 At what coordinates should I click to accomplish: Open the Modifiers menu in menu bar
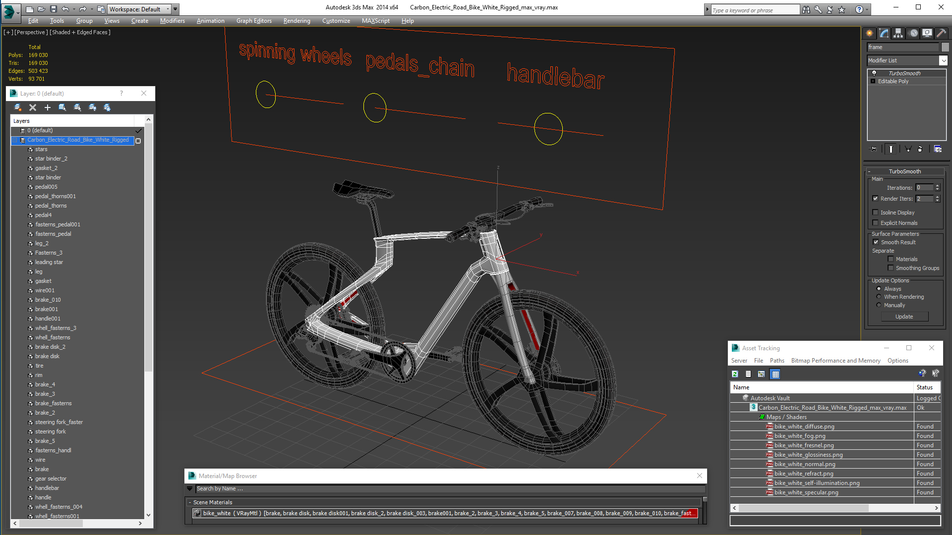tap(172, 20)
